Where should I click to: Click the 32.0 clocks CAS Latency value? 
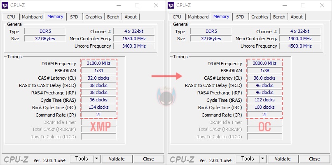point(99,78)
